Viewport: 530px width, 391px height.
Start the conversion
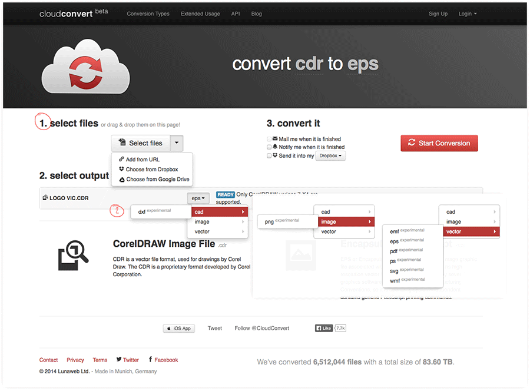pos(439,143)
